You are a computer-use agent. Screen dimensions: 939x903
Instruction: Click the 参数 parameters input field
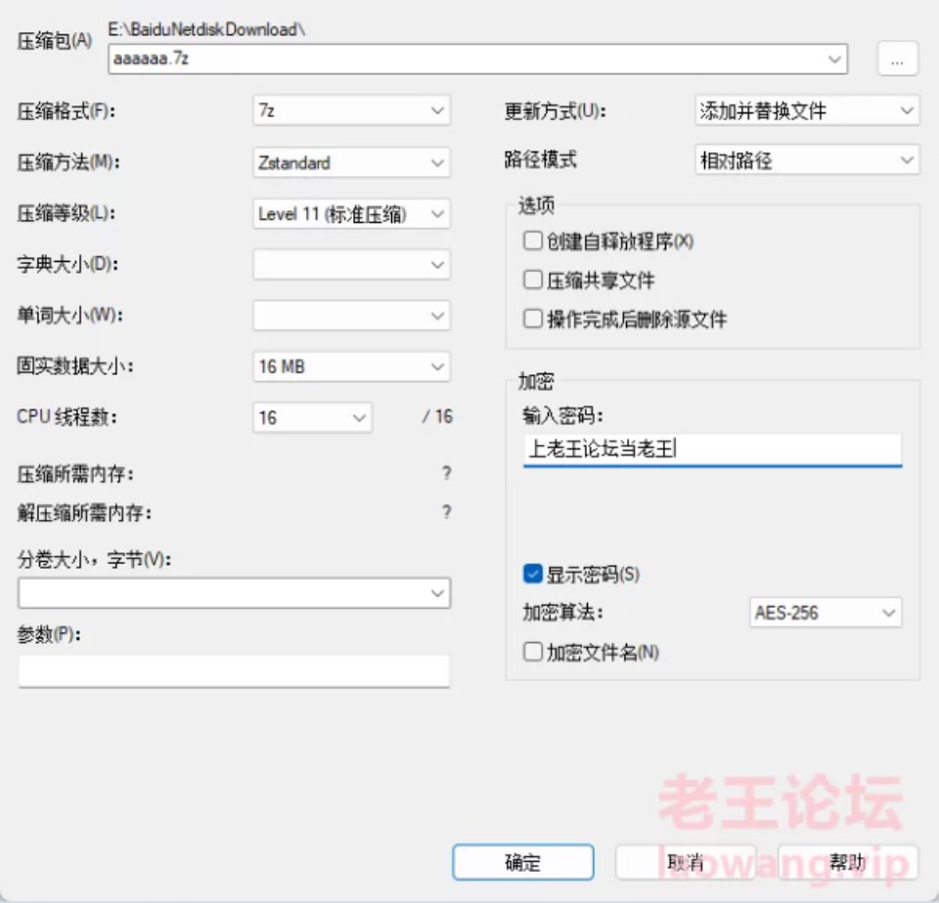click(234, 671)
